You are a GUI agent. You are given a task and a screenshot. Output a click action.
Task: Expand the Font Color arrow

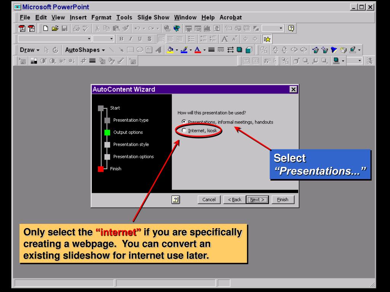tap(205, 50)
